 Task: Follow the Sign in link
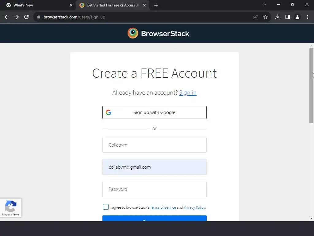188,92
